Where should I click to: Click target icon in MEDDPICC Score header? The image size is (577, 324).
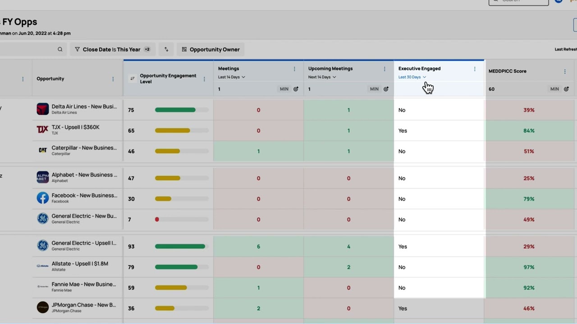pyautogui.click(x=567, y=89)
